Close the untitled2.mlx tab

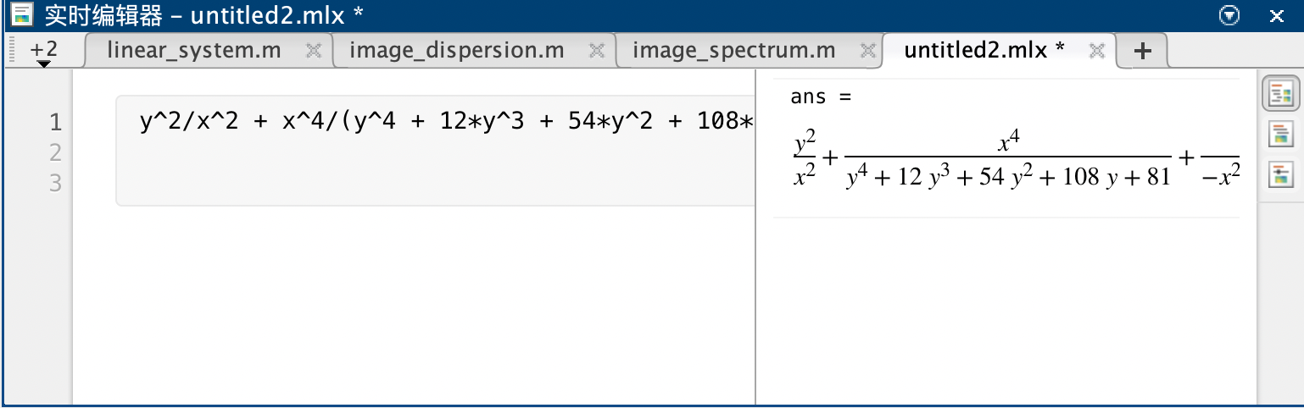coord(1097,51)
